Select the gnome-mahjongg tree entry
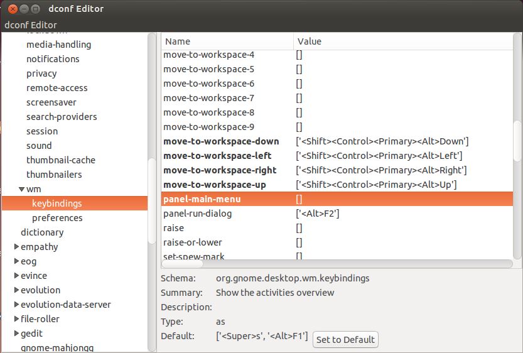The width and height of the screenshot is (523, 353). (57, 348)
